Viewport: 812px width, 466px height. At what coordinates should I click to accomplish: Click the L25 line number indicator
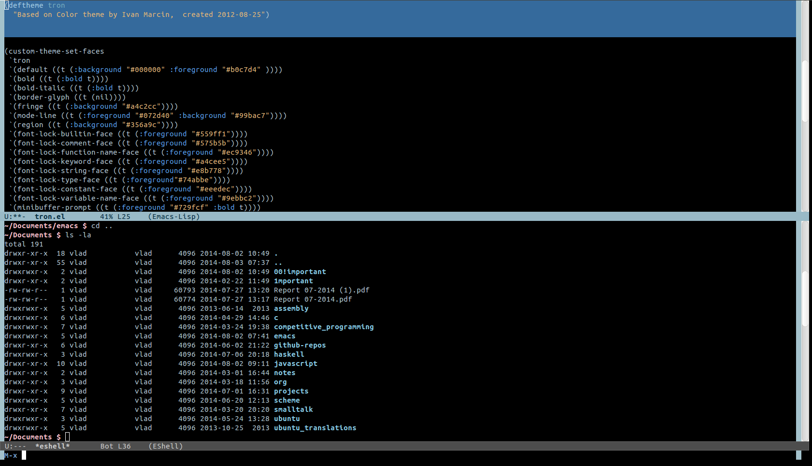pyautogui.click(x=124, y=217)
